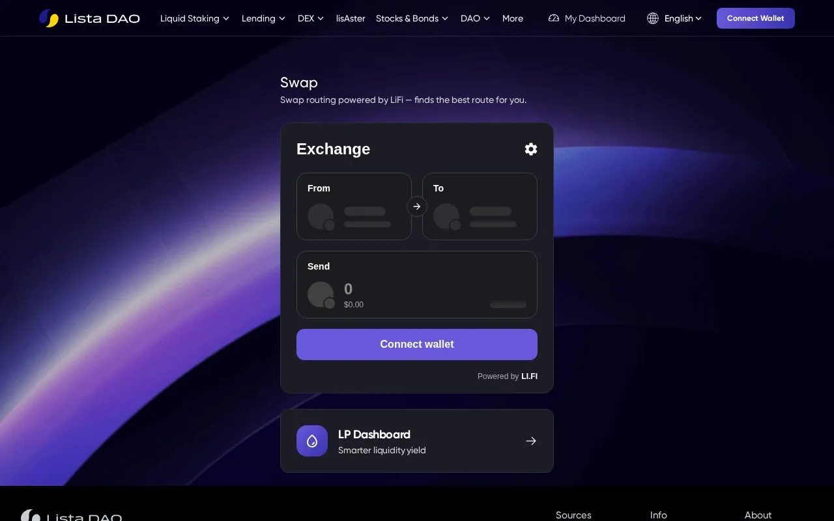Go to My Dashboard
This screenshot has height=521, width=834.
(x=586, y=18)
